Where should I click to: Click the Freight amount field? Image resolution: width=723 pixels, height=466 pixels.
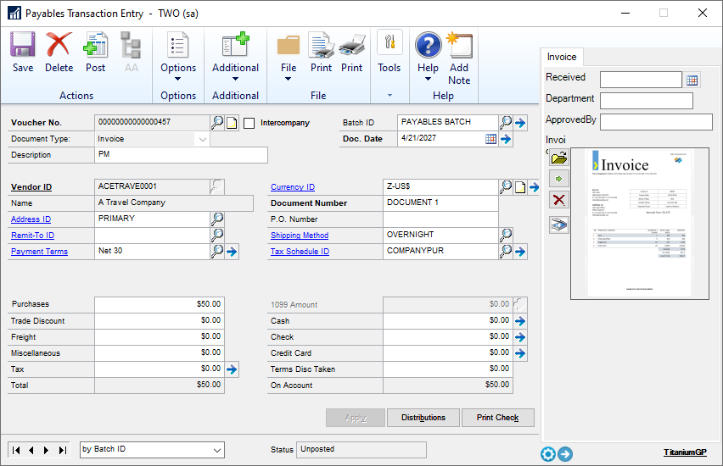click(160, 336)
